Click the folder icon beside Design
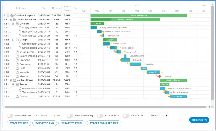The image size is (216, 131). point(17,40)
